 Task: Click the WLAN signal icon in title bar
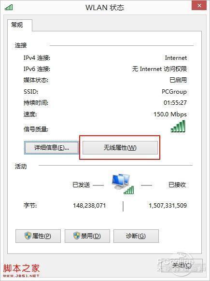(9, 7)
